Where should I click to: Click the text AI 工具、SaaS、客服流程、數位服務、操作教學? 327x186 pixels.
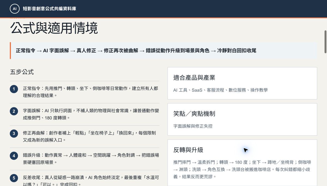pyautogui.click(x=220, y=90)
